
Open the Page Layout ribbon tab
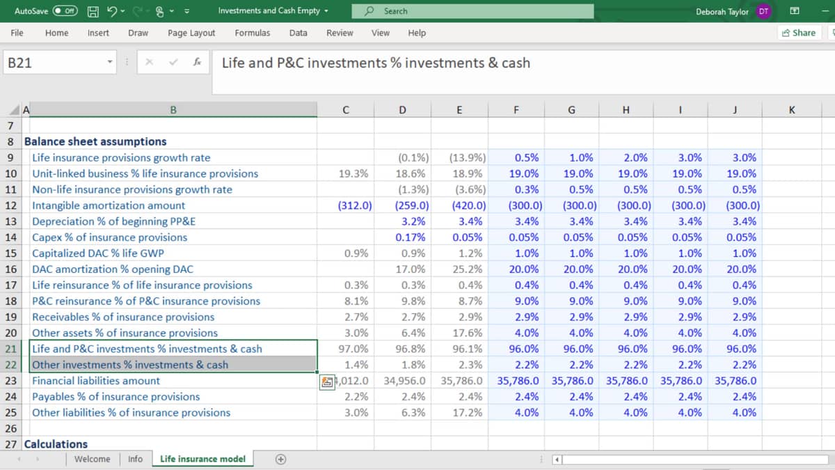tap(191, 33)
